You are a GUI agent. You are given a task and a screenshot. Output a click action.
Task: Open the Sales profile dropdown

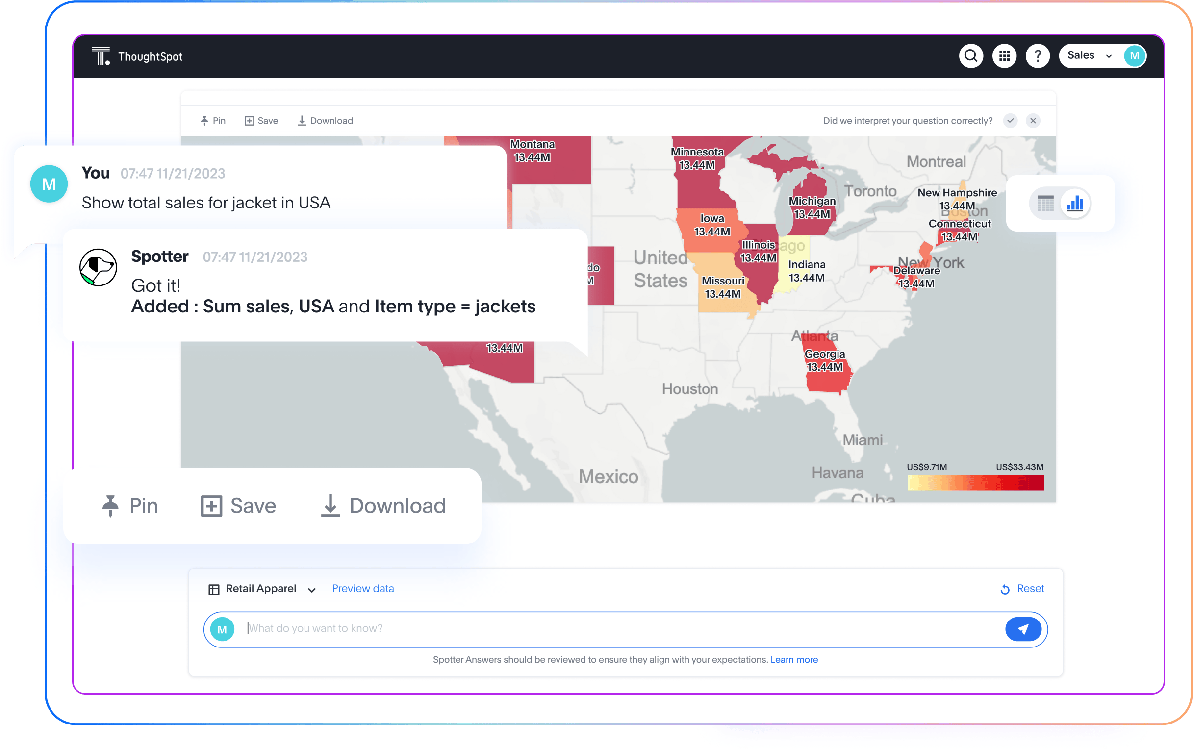point(1089,55)
